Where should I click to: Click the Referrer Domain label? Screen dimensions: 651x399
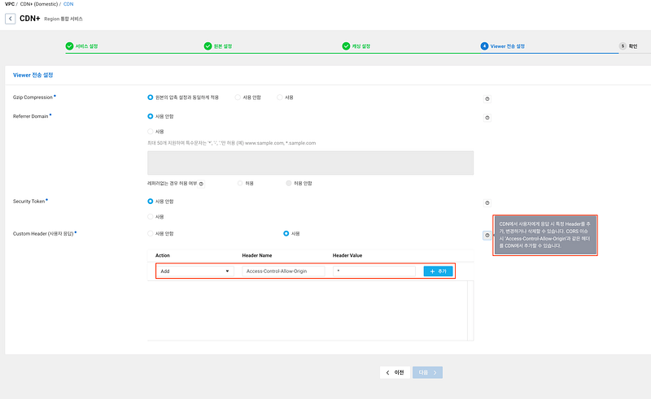point(31,116)
